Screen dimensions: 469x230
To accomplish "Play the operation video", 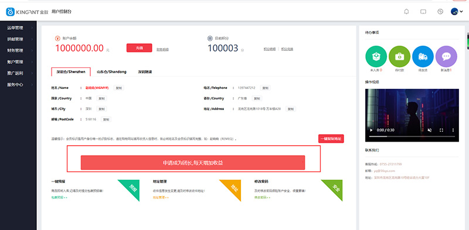I will 371,131.
